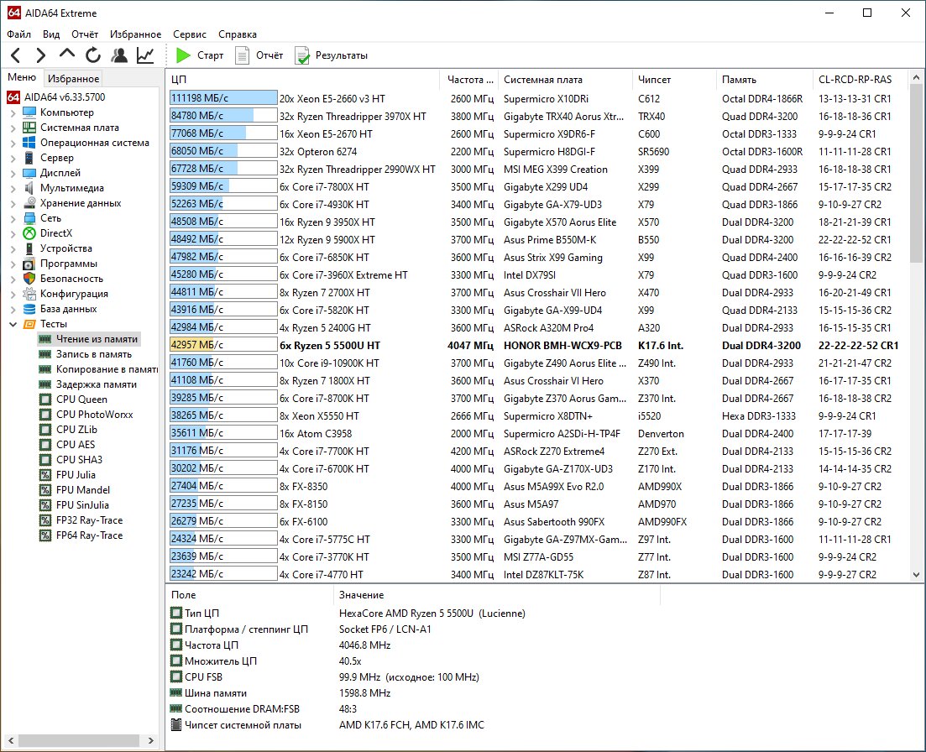
Task: Open the Вид menu
Action: pyautogui.click(x=51, y=34)
